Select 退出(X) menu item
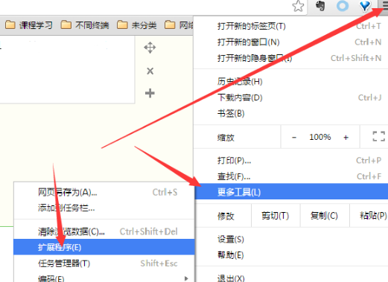 click(x=291, y=278)
